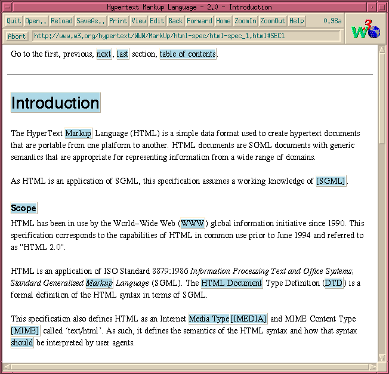This screenshot has height=374, width=389.
Task: Abort the page loading
Action: 17,36
